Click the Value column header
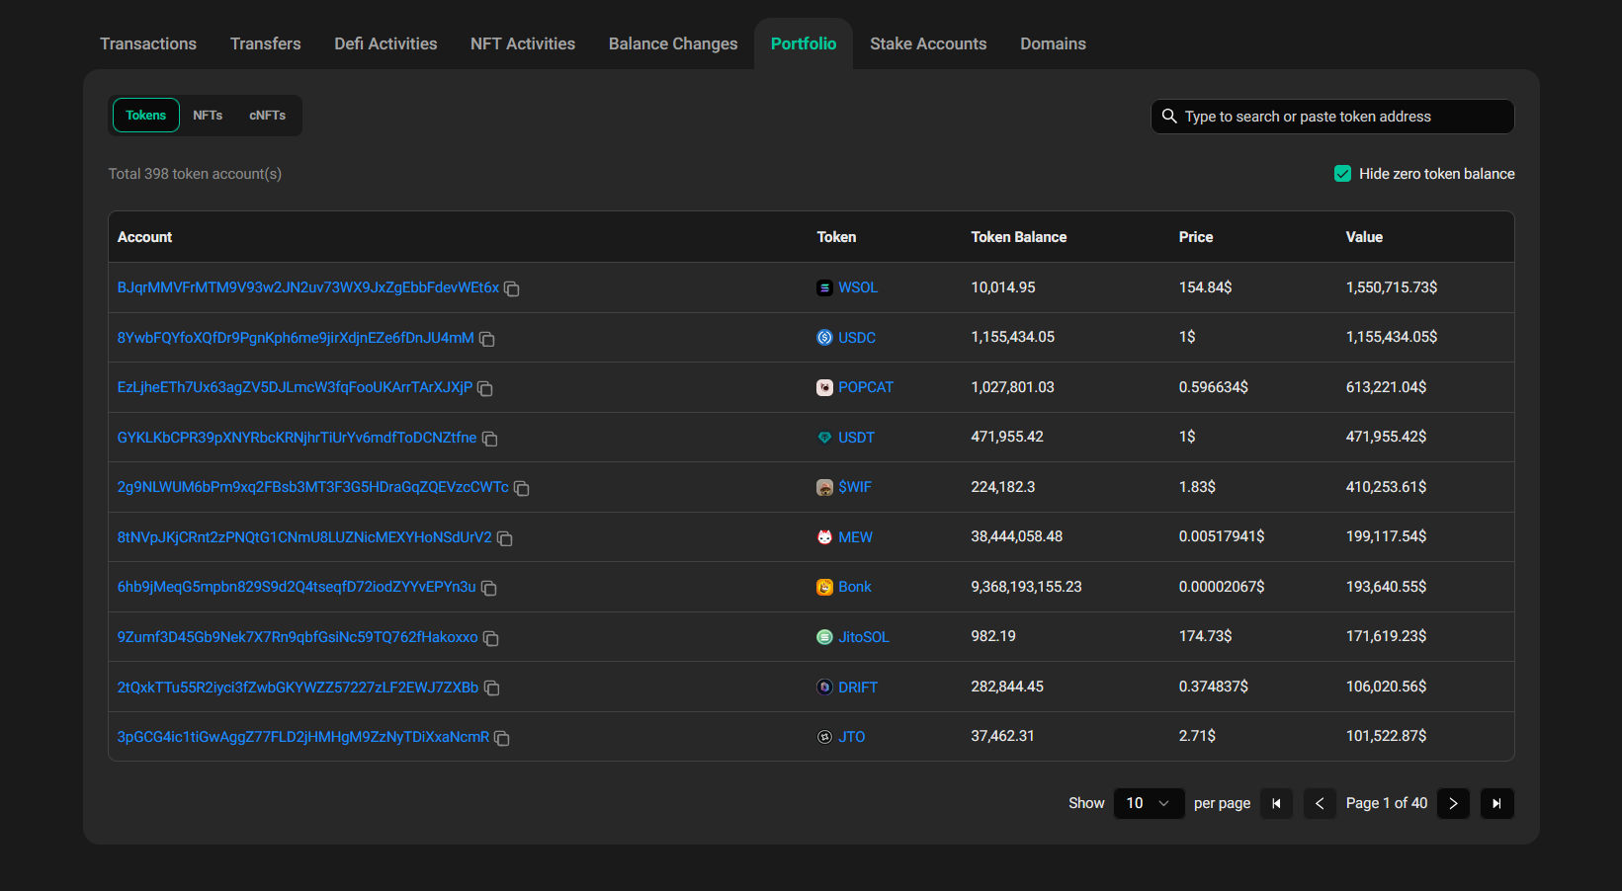The image size is (1622, 891). 1364,237
